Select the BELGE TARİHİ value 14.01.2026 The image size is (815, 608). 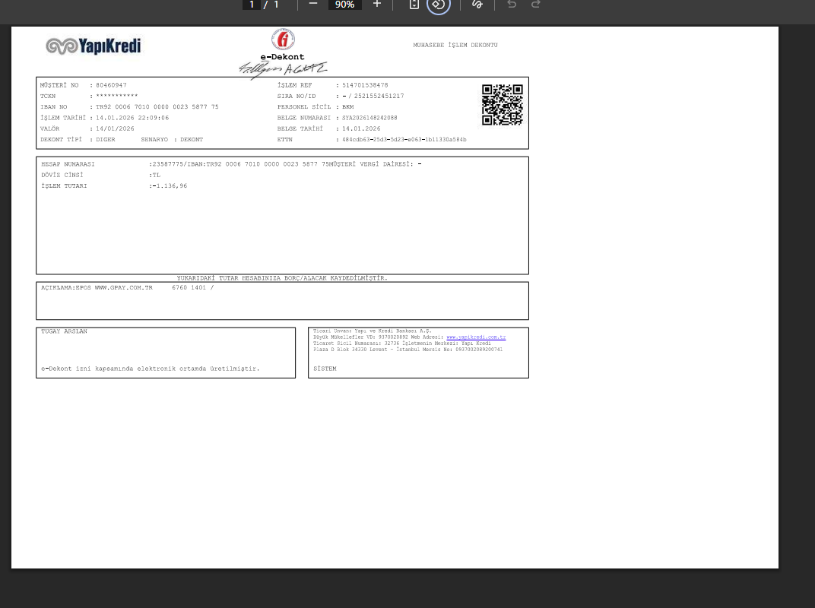coord(361,129)
